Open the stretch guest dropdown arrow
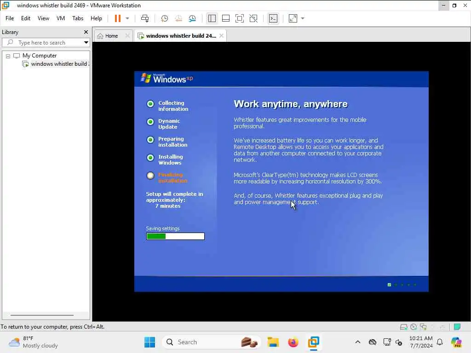The height and width of the screenshot is (353, 471). point(303,18)
